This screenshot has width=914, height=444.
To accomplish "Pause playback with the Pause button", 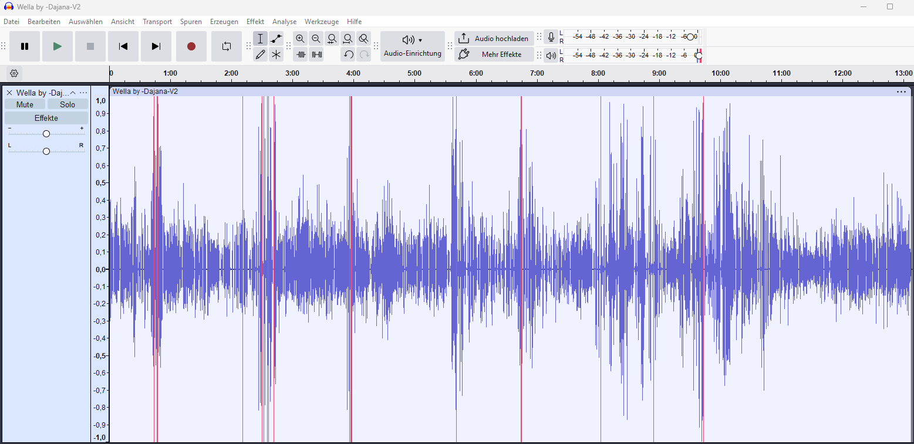I will point(25,46).
